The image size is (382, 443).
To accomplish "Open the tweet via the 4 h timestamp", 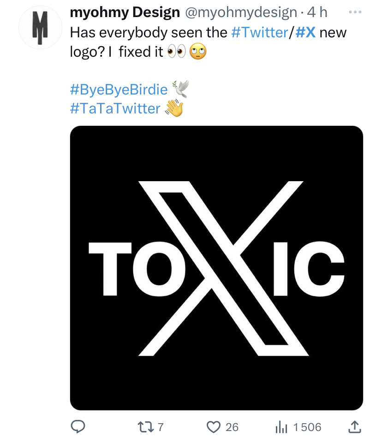I will (317, 12).
